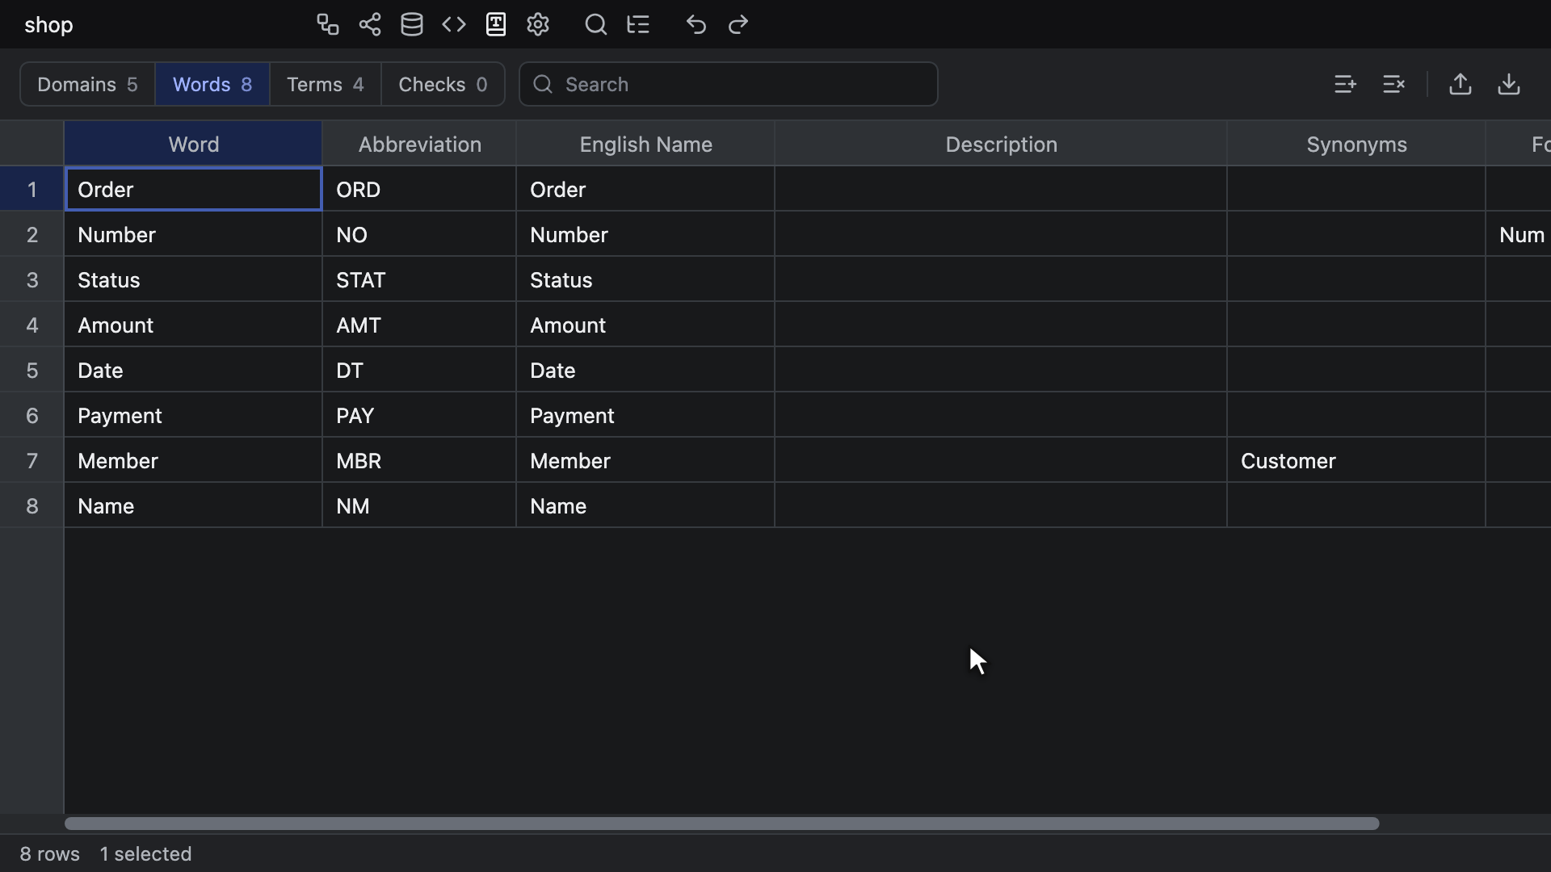
Task: Switch to the Domains tab
Action: point(87,84)
